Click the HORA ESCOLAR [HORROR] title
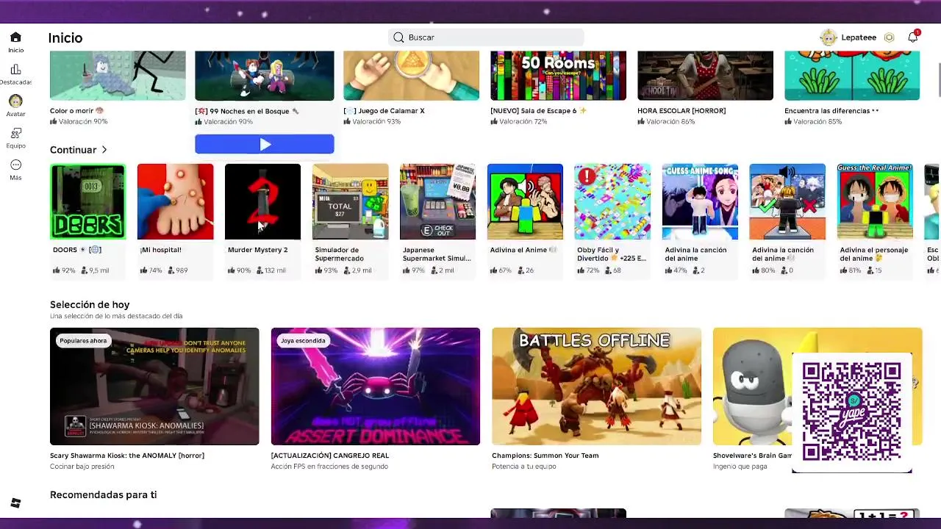Image resolution: width=941 pixels, height=529 pixels. [x=681, y=111]
